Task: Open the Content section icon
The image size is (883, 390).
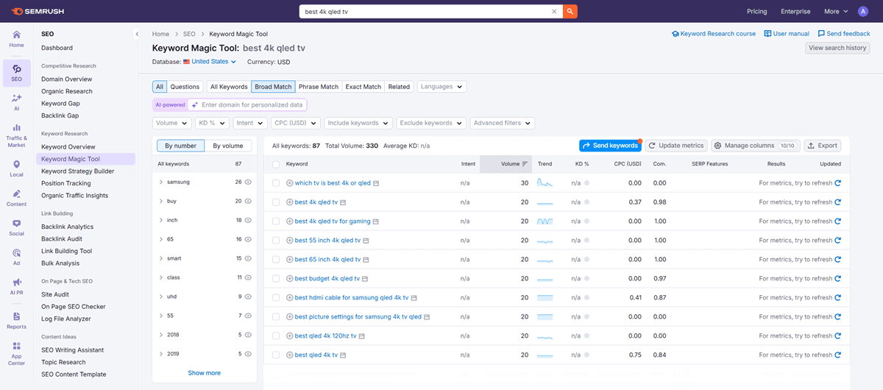Action: (x=16, y=198)
